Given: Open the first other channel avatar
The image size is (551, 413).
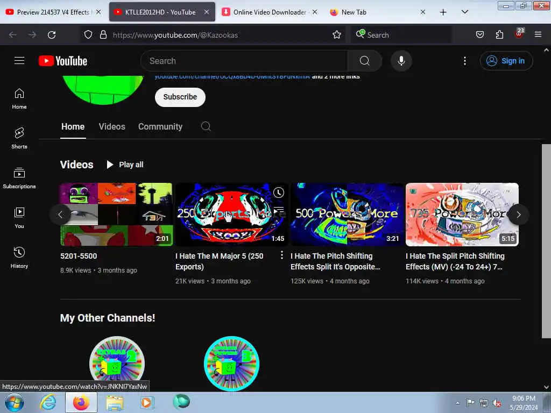Looking at the screenshot, I should pos(117,364).
